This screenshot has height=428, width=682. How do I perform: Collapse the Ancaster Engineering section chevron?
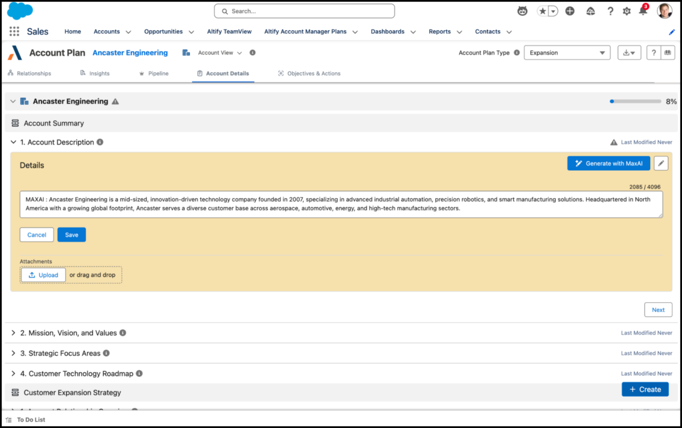tap(13, 102)
